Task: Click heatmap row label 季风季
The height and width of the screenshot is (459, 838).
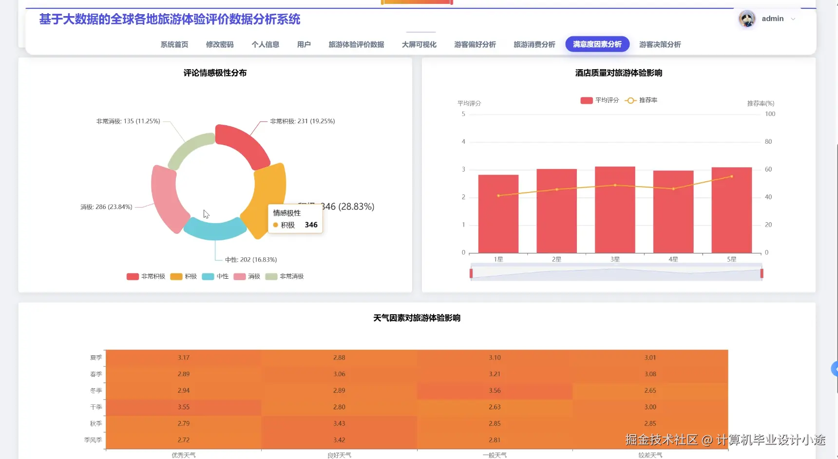Action: [x=93, y=440]
